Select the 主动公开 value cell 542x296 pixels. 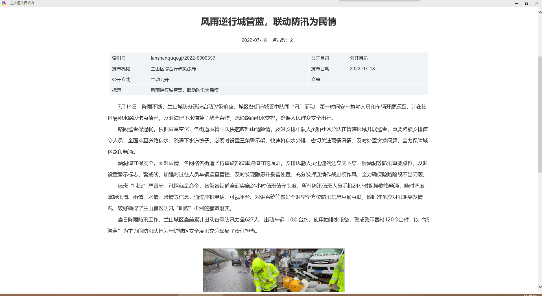click(x=229, y=79)
